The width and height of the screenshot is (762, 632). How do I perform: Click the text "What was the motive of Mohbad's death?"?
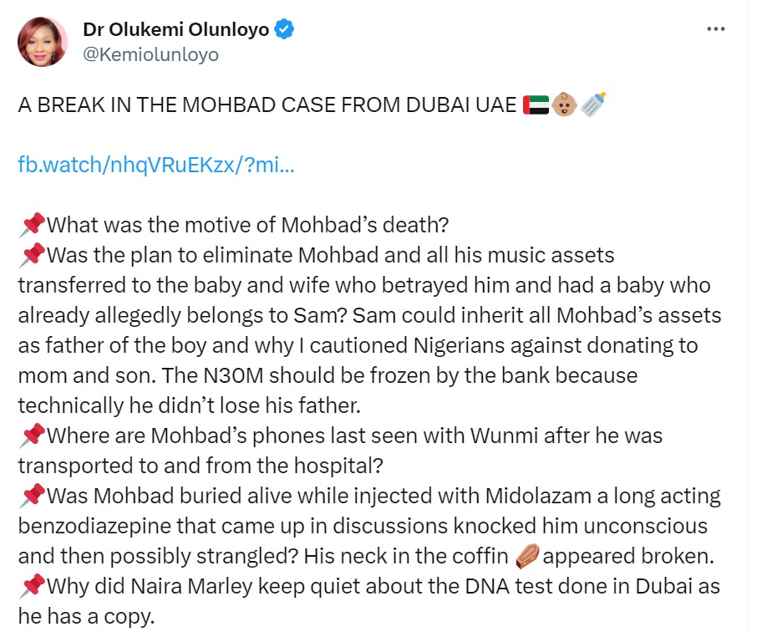248,225
